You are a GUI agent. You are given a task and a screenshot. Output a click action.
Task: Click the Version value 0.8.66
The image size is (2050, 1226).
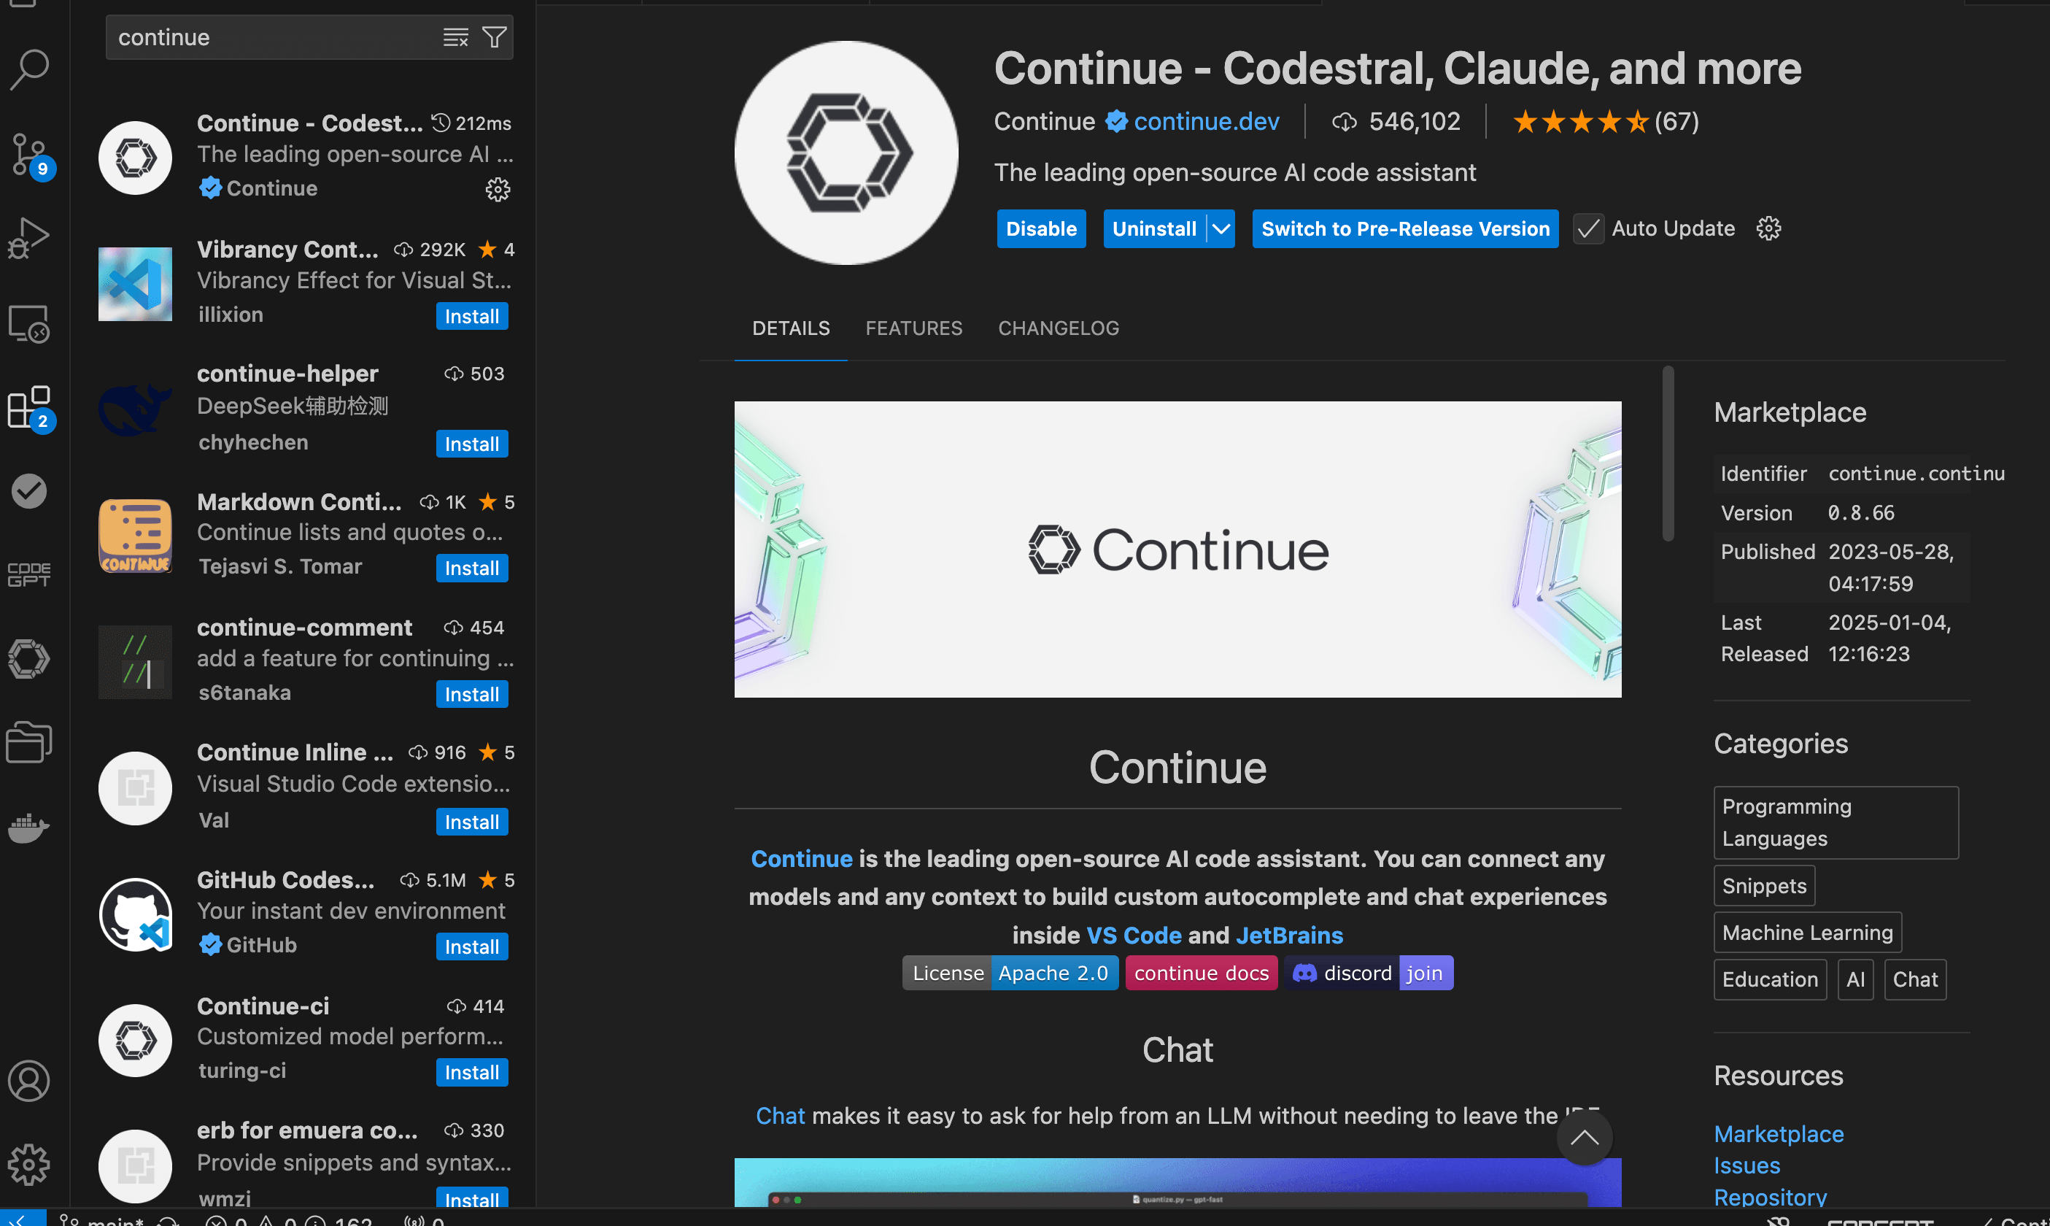[x=1861, y=513]
